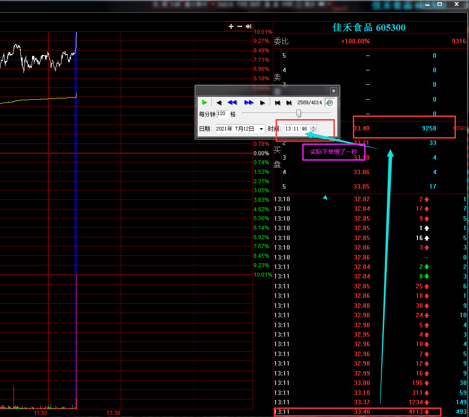The image size is (469, 417).
Task: Start replay with the green play button
Action: [204, 102]
